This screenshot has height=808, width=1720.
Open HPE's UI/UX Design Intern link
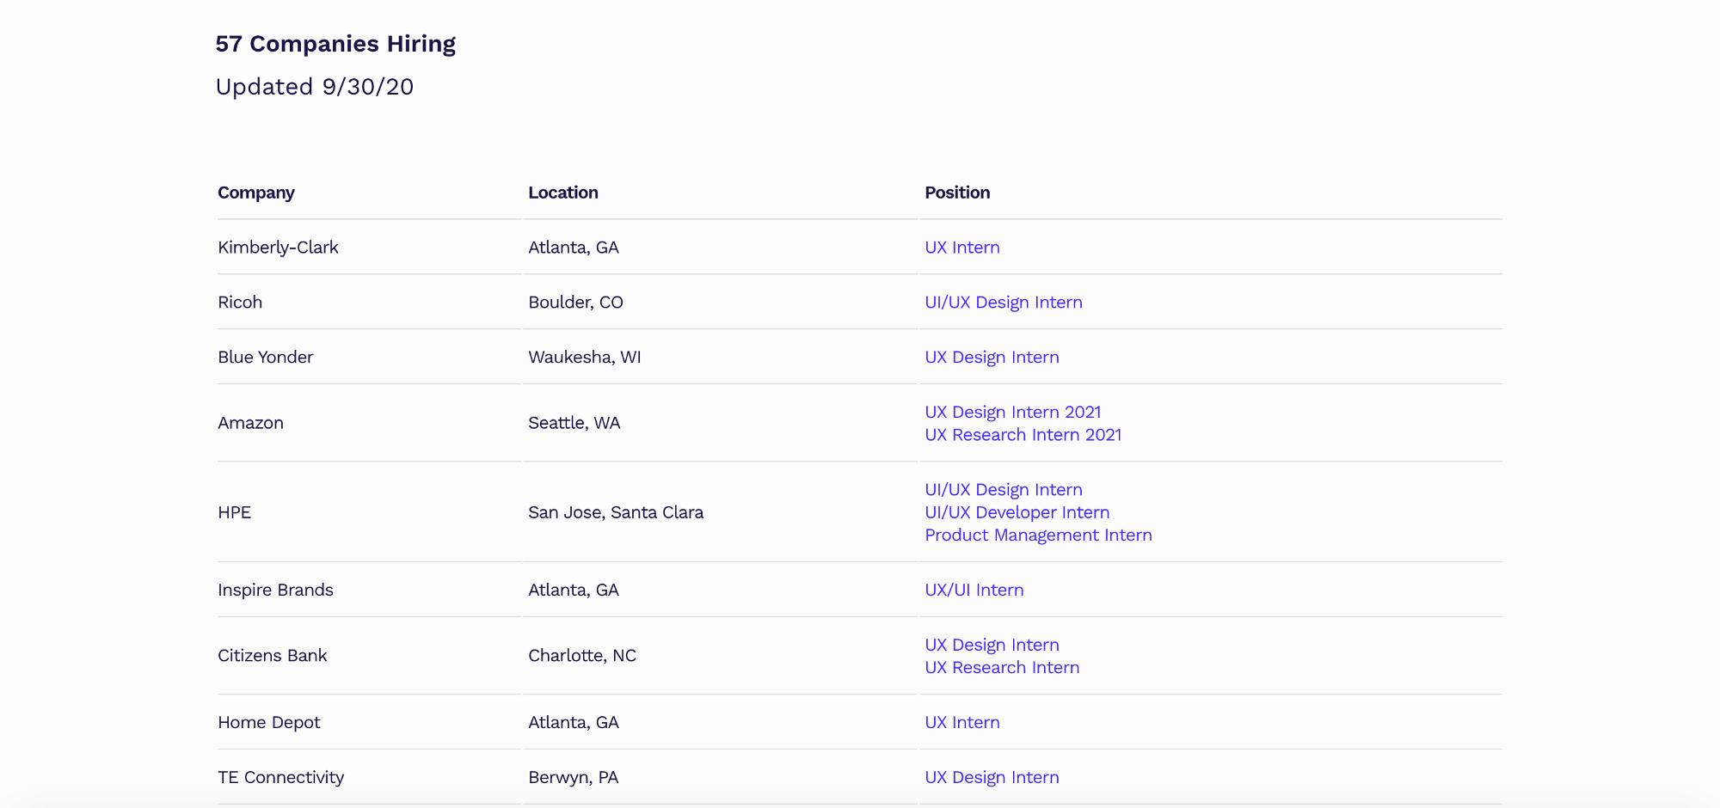1003,490
